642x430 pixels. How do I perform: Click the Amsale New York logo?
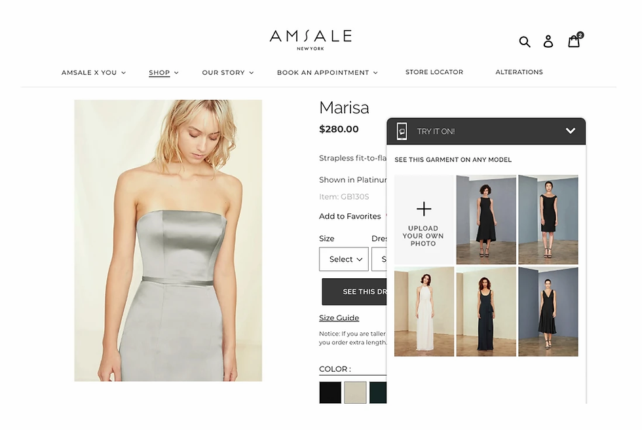[x=311, y=40]
